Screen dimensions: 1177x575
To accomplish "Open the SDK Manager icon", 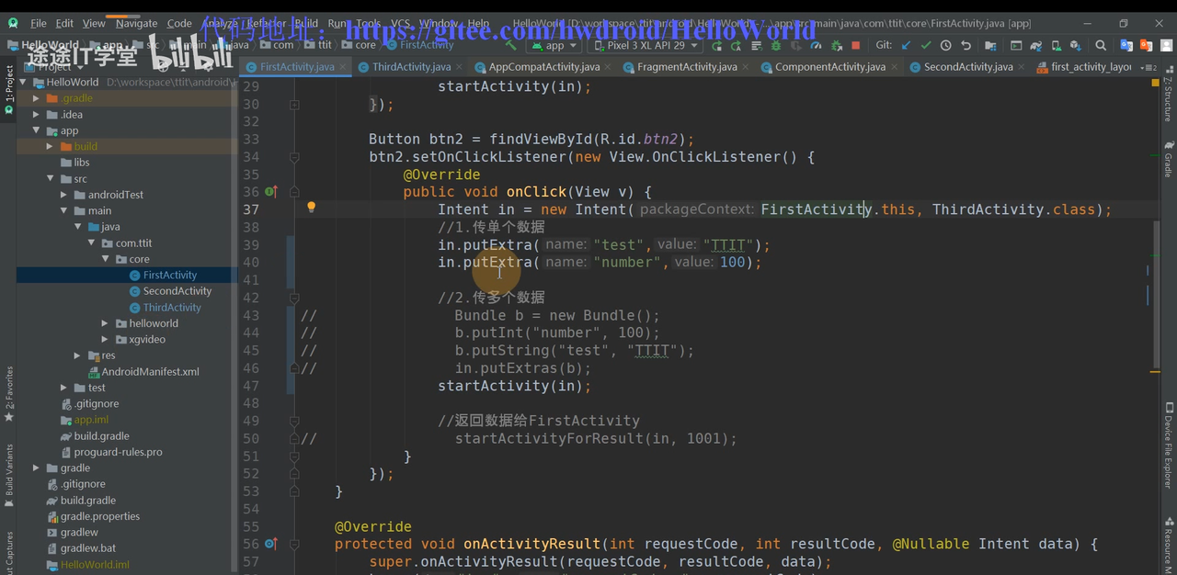I will (1076, 45).
